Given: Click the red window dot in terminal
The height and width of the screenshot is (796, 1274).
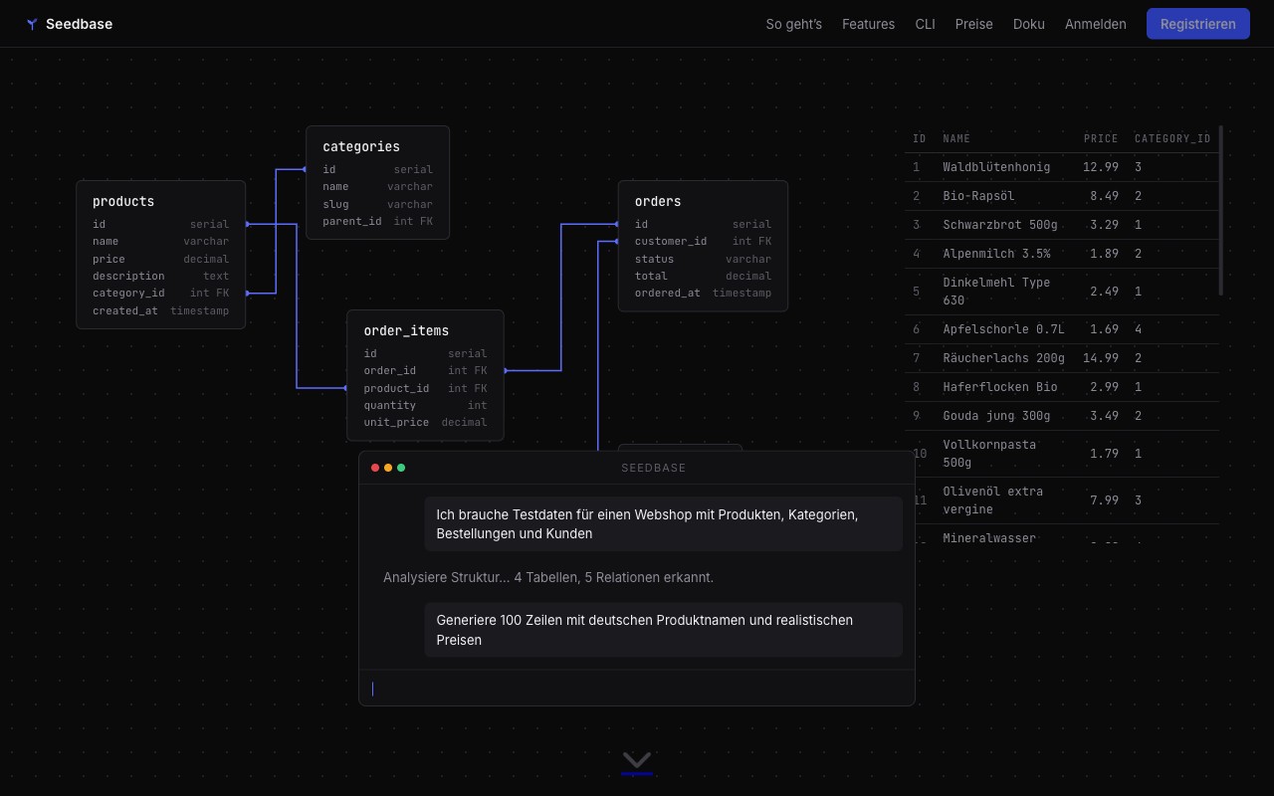Looking at the screenshot, I should pyautogui.click(x=375, y=468).
